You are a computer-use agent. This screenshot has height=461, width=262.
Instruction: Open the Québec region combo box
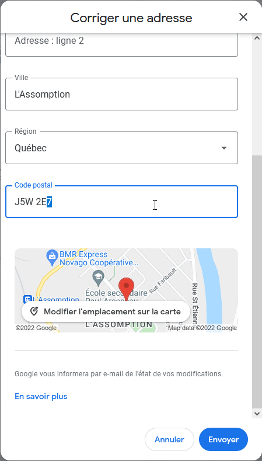[121, 148]
